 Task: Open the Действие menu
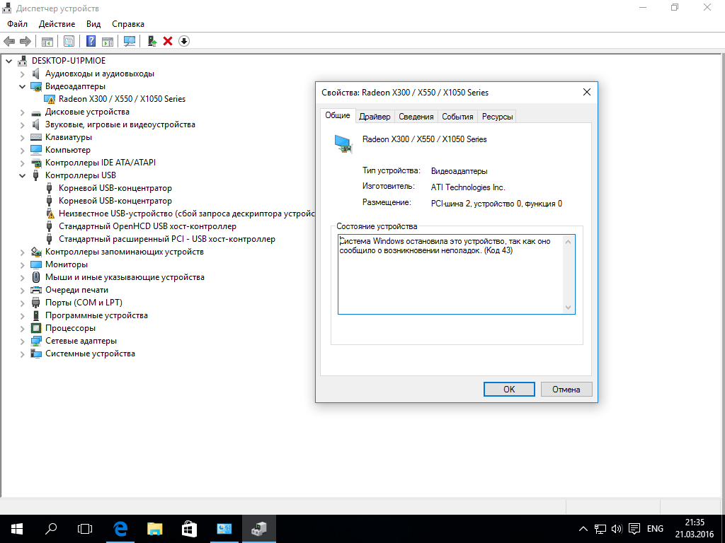[57, 24]
